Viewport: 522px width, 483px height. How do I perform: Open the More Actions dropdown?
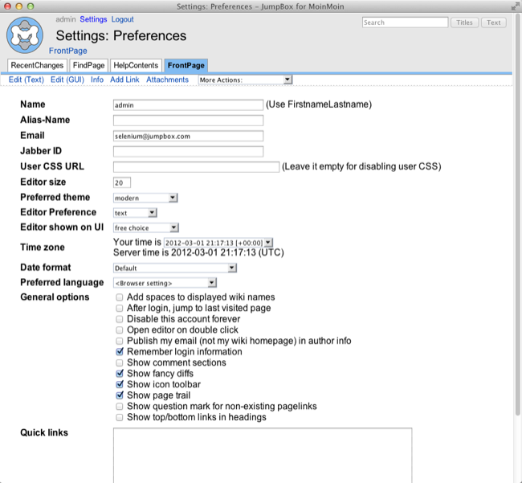(245, 80)
